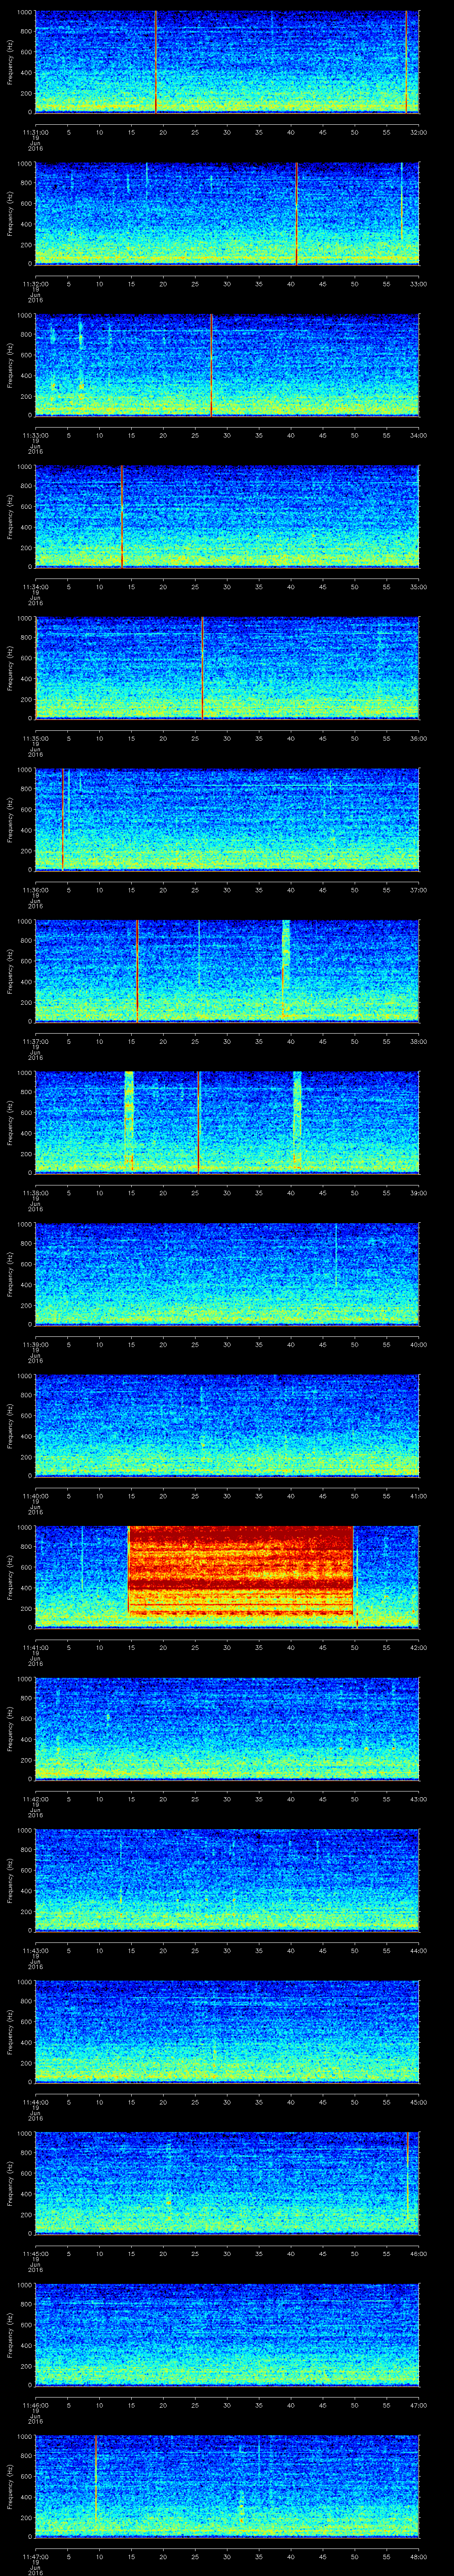Click the faint line near 47 seconds in the 11:39 spectrogram
454x2576 pixels.
pos(335,1255)
